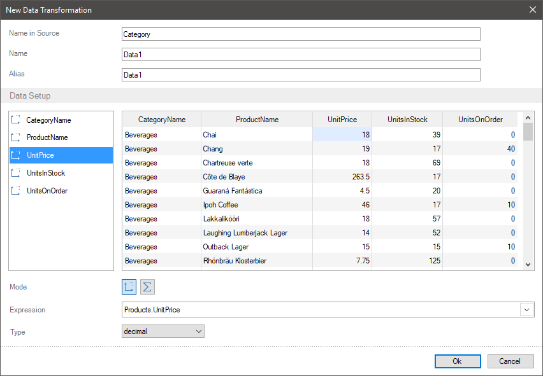Screen dimensions: 543x376
Task: Click the CategoryName column header
Action: click(162, 120)
